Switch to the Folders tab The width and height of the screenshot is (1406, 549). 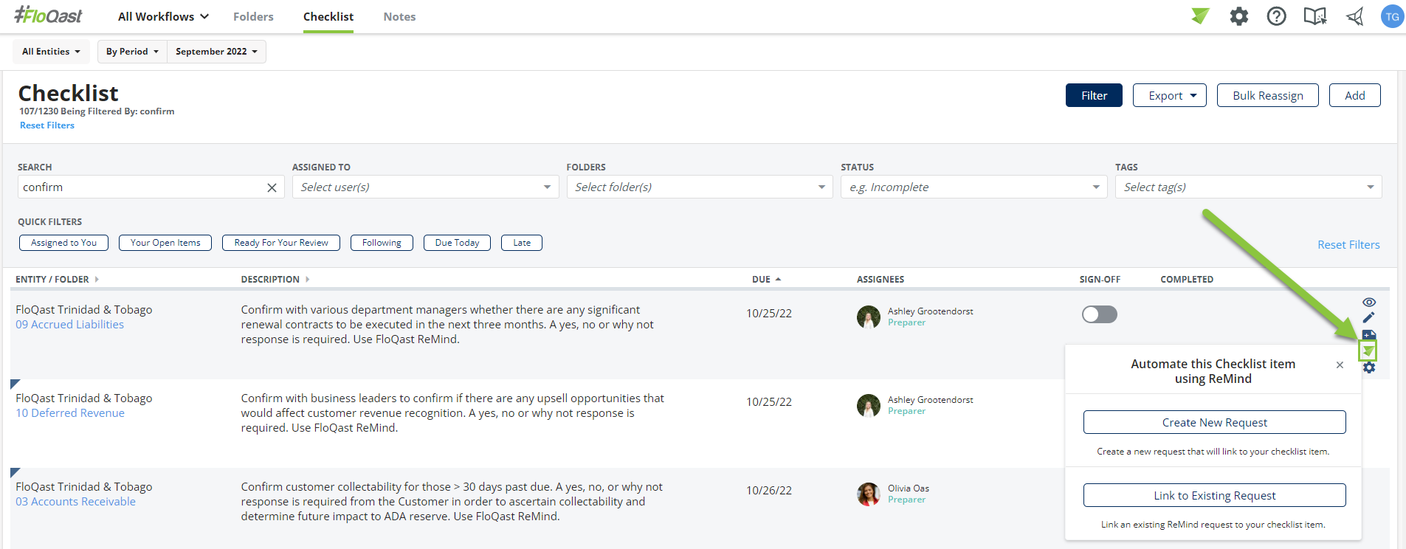253,16
